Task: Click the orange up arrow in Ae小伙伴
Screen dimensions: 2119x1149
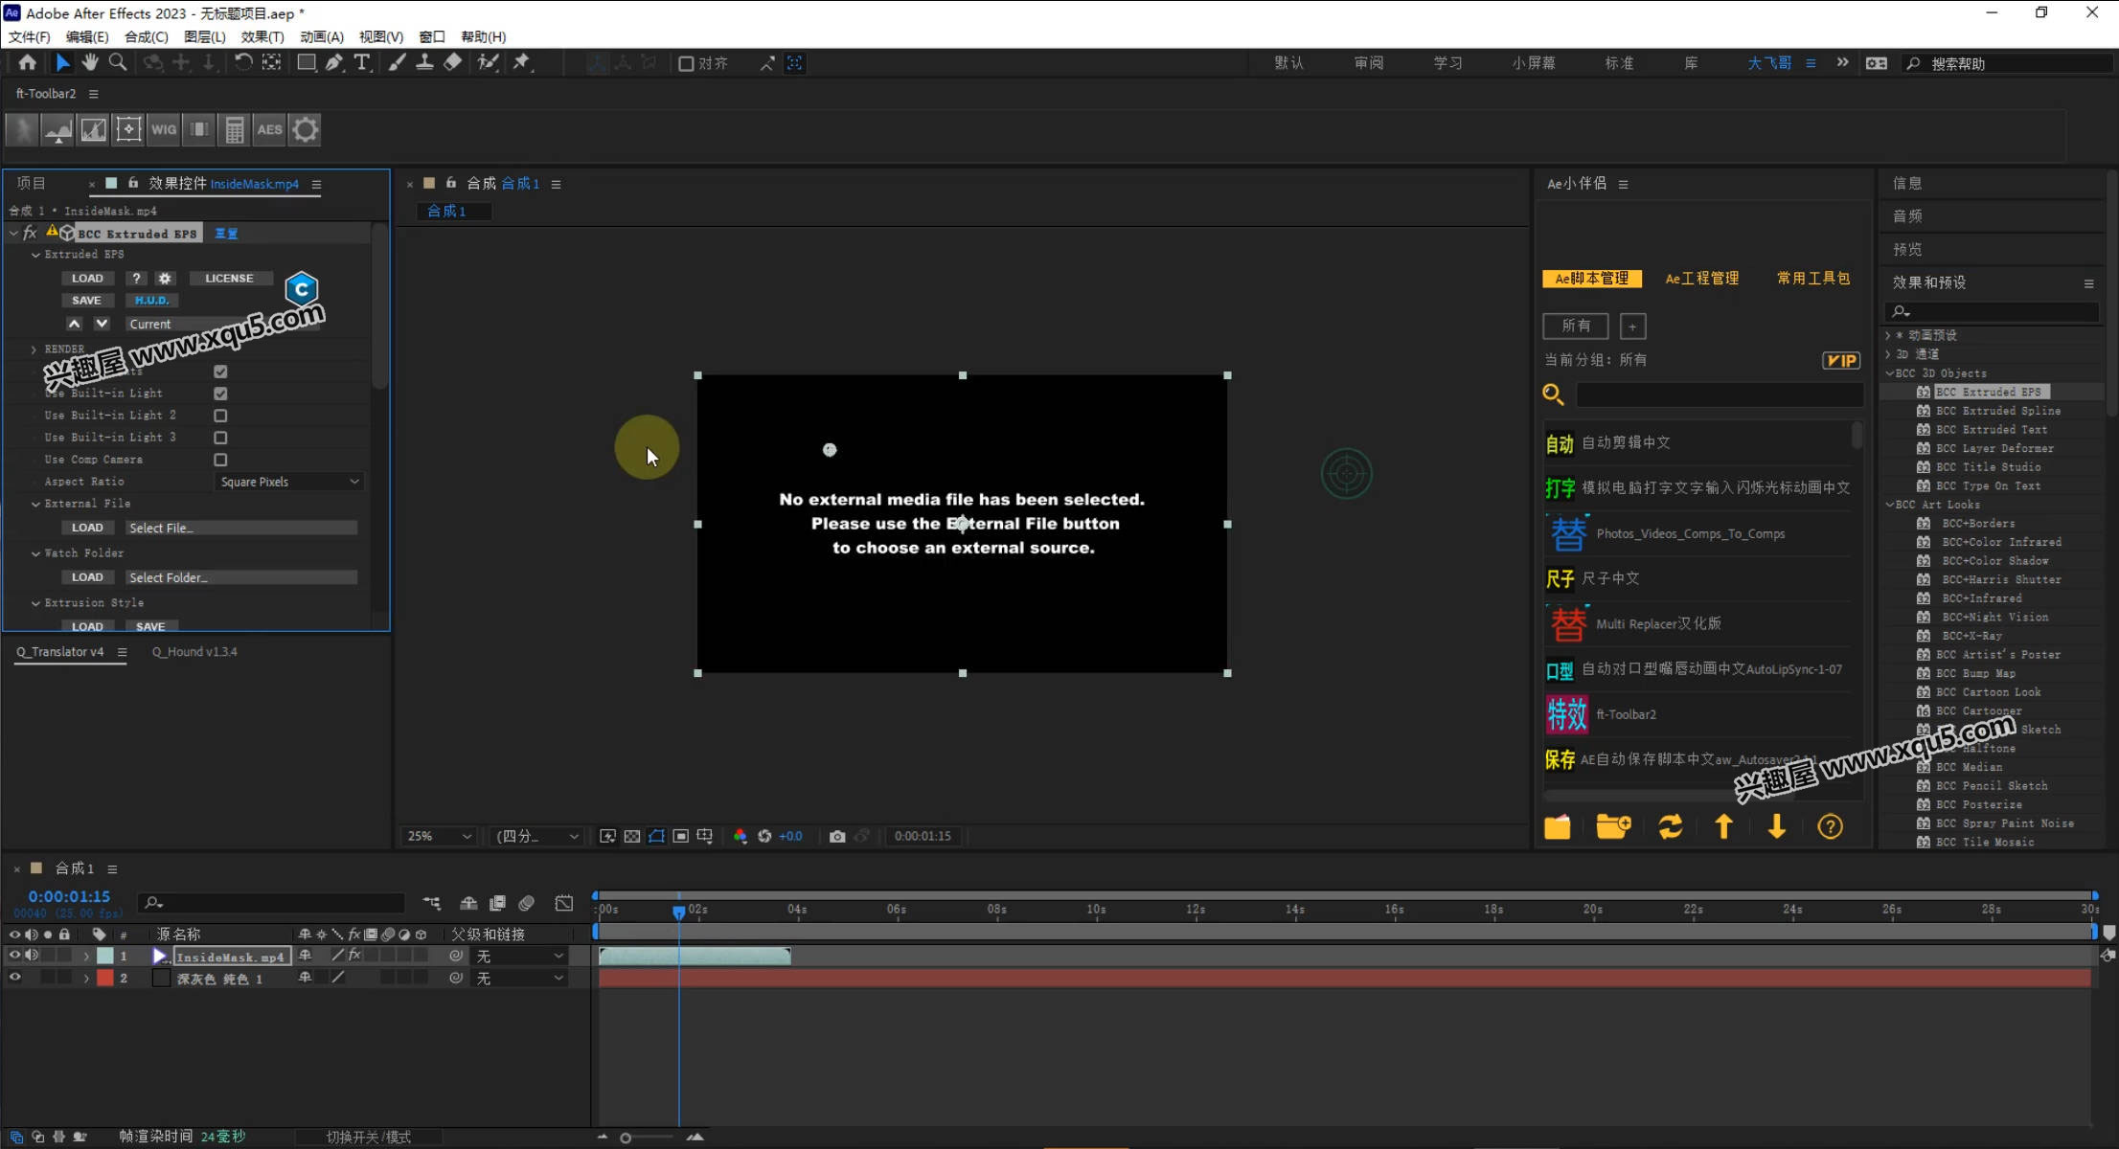Action: pos(1723,826)
